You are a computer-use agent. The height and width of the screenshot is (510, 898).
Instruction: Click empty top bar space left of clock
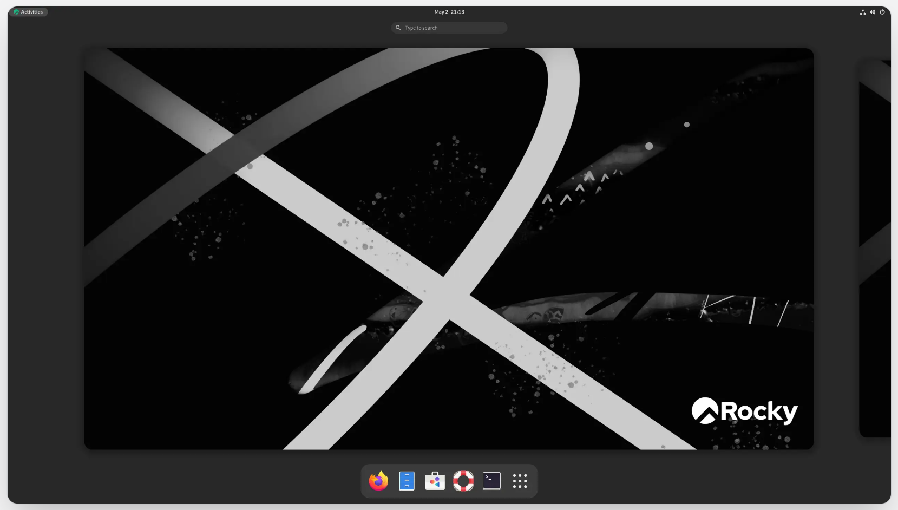(244, 12)
